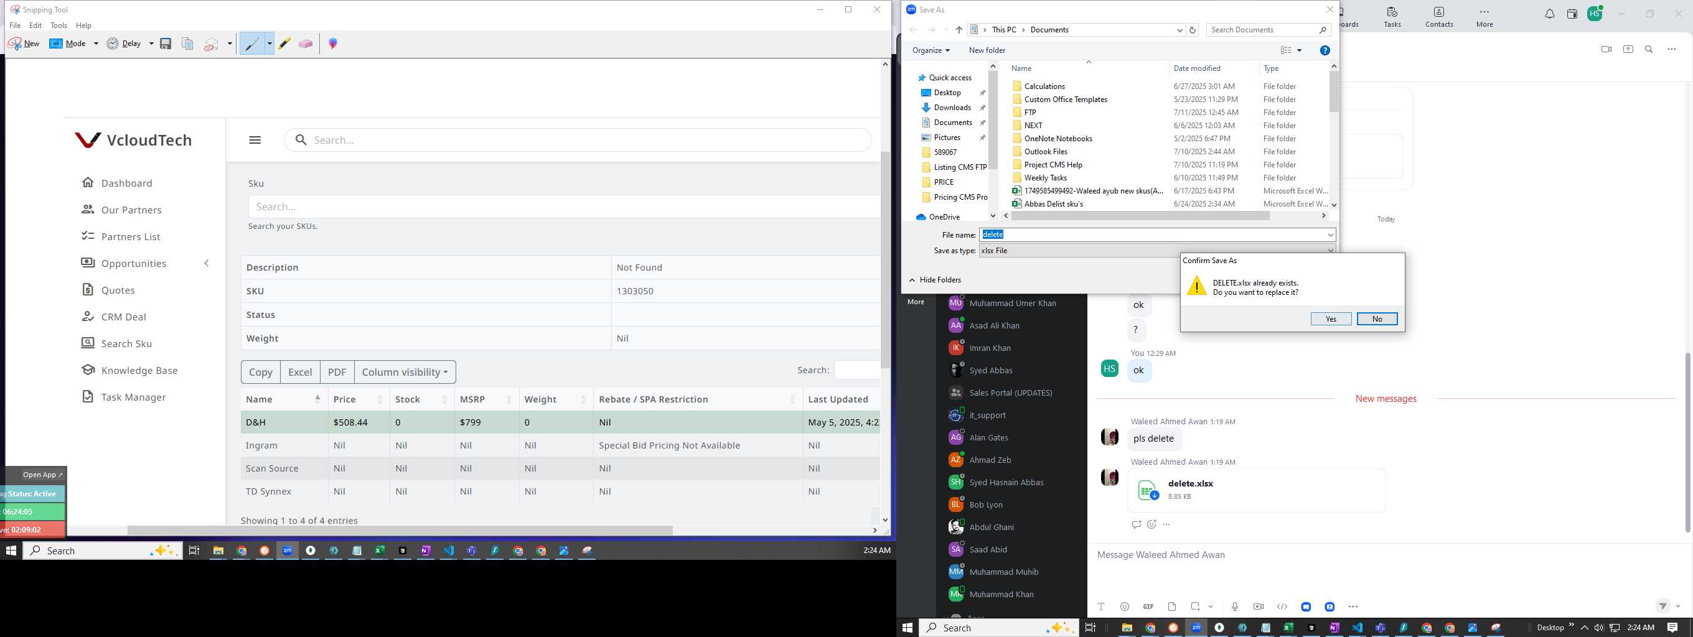Open the Delay dropdown arrow

pos(151,44)
